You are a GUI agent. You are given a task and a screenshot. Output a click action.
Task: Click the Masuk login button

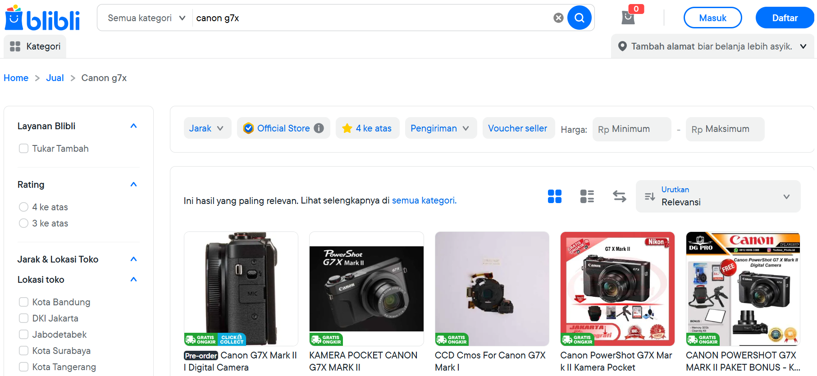click(x=712, y=18)
